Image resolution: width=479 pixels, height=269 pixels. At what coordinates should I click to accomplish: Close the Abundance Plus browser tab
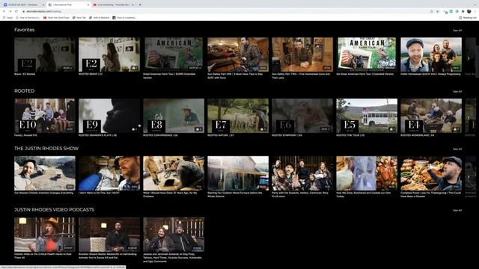(88, 4)
